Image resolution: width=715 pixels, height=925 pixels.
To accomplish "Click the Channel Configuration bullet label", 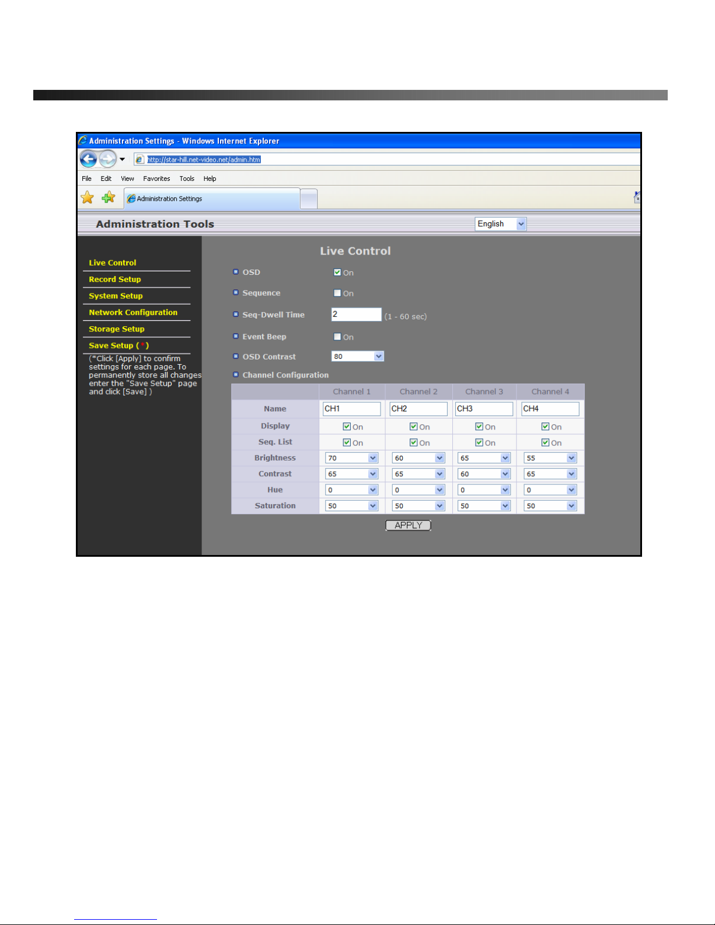I will [x=281, y=375].
